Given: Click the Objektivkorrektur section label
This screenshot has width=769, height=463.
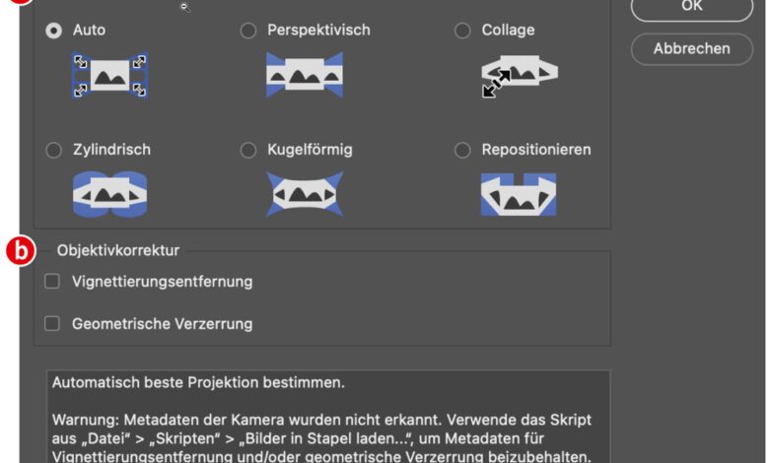Looking at the screenshot, I should click(x=118, y=251).
